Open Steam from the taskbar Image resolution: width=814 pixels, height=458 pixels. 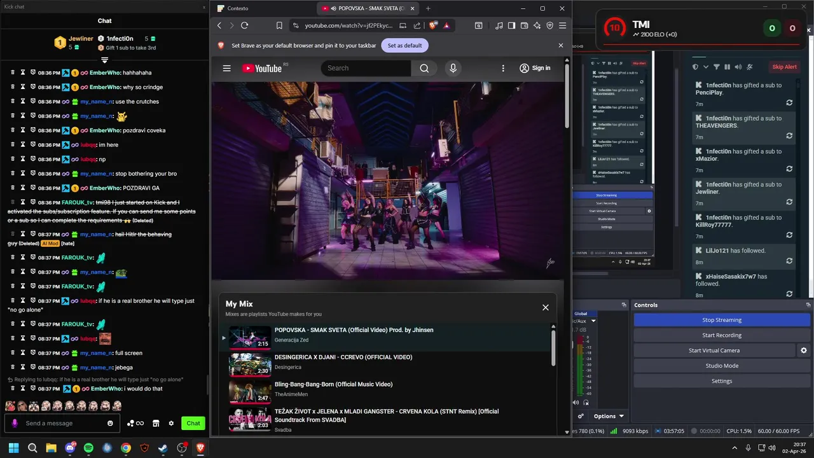click(163, 448)
